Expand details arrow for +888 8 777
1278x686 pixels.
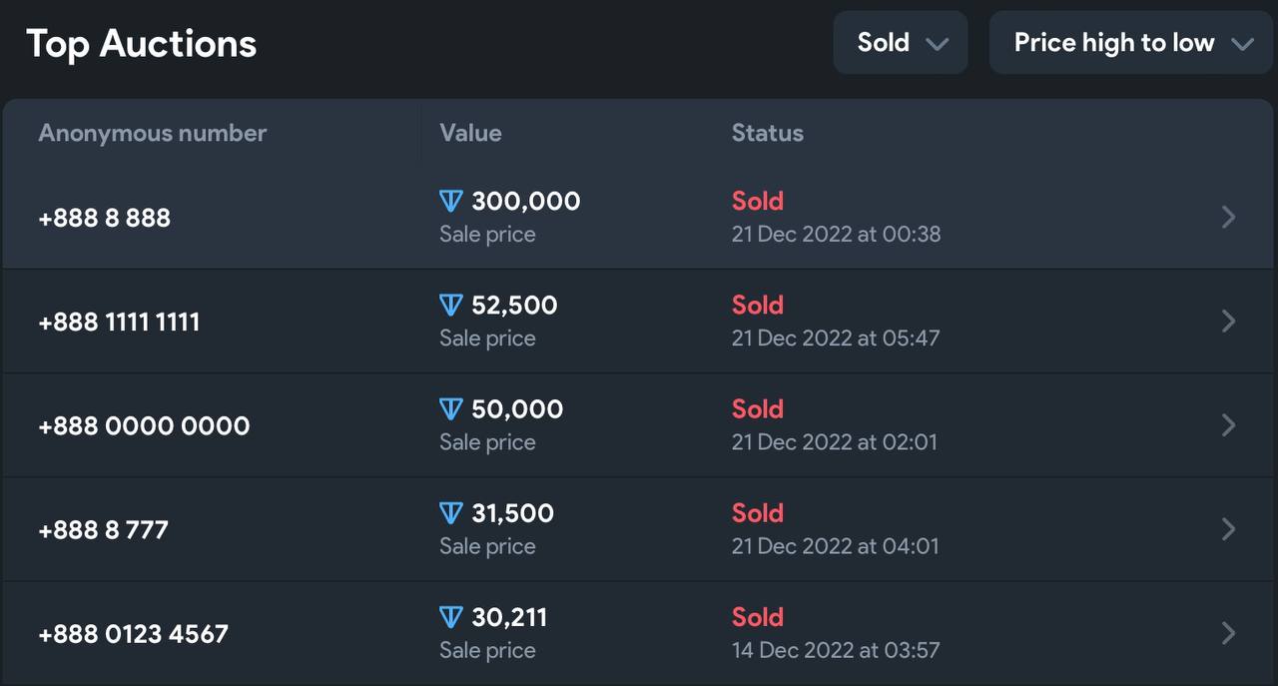coord(1229,529)
